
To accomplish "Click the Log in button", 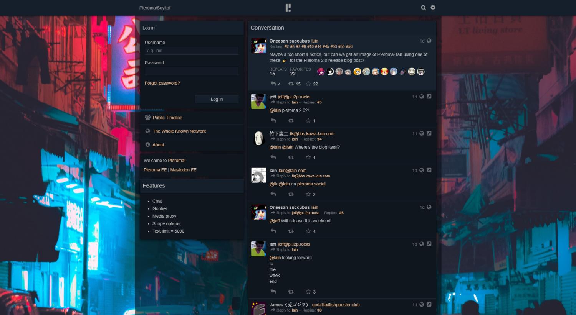I will 217,99.
